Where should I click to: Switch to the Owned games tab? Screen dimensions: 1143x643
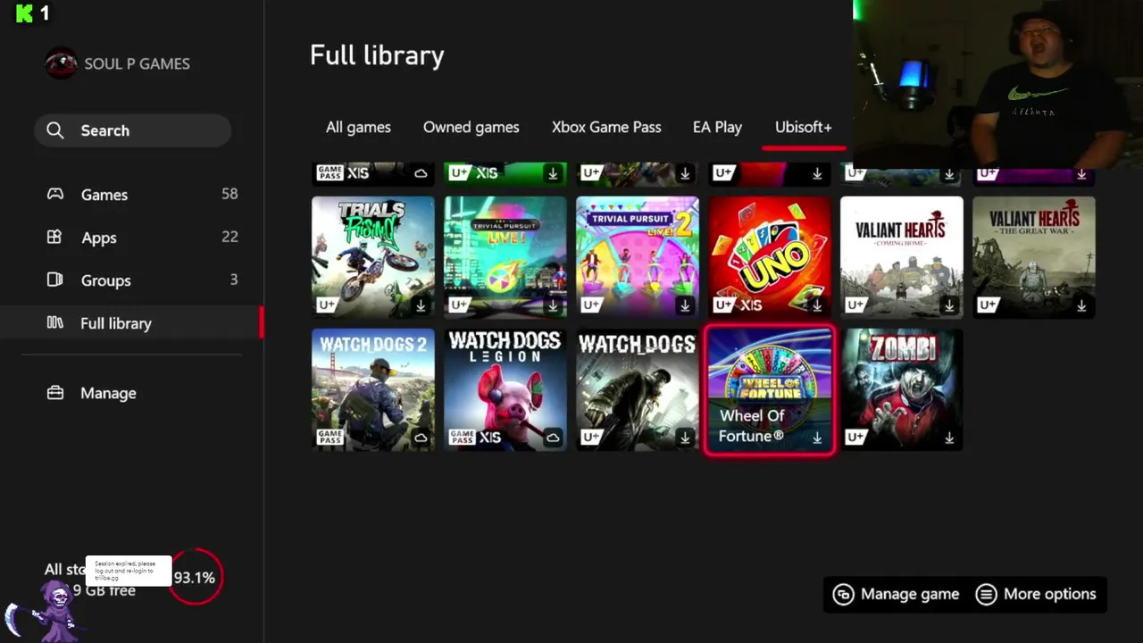pos(471,128)
